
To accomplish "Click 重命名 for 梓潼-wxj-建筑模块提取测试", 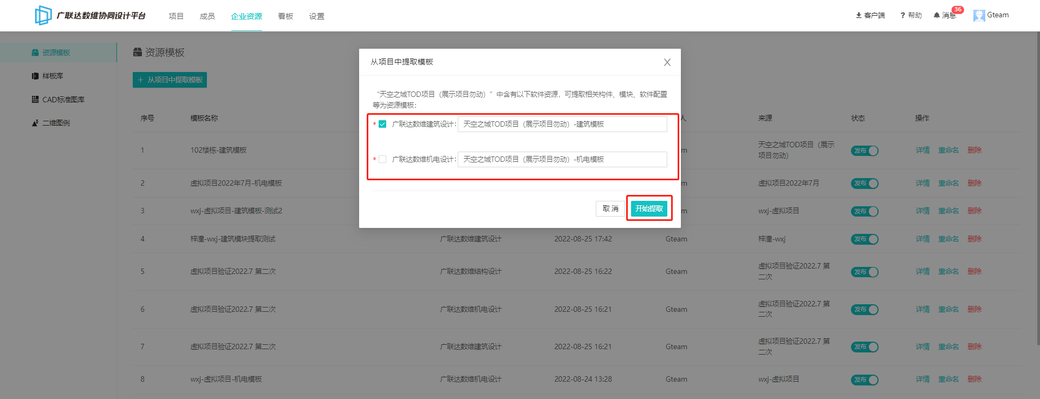I will pos(948,239).
